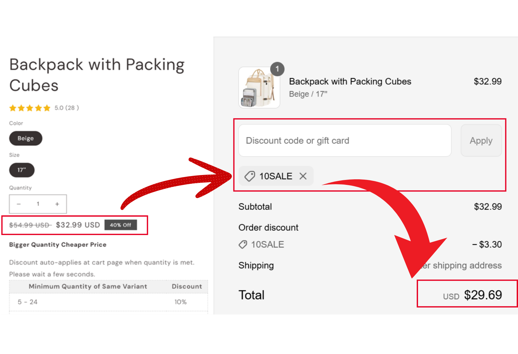The image size is (518, 354).
Task: Open the backpack product thumbnail
Action: [259, 88]
